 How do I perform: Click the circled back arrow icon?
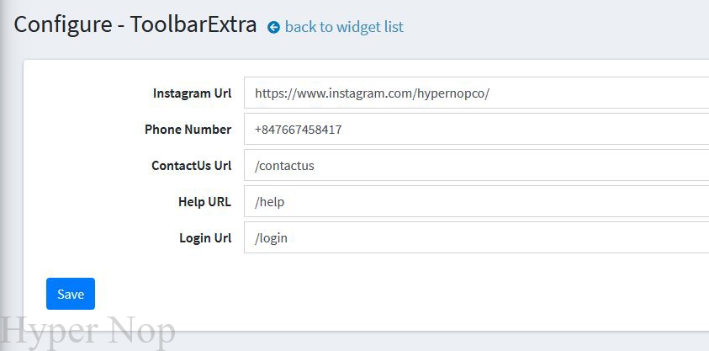click(x=273, y=28)
